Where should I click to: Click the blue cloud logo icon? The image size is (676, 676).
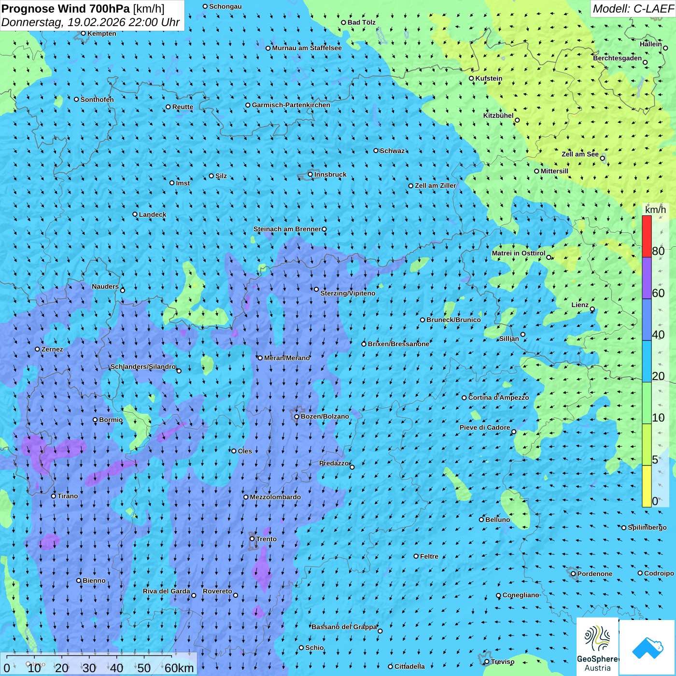pyautogui.click(x=647, y=648)
